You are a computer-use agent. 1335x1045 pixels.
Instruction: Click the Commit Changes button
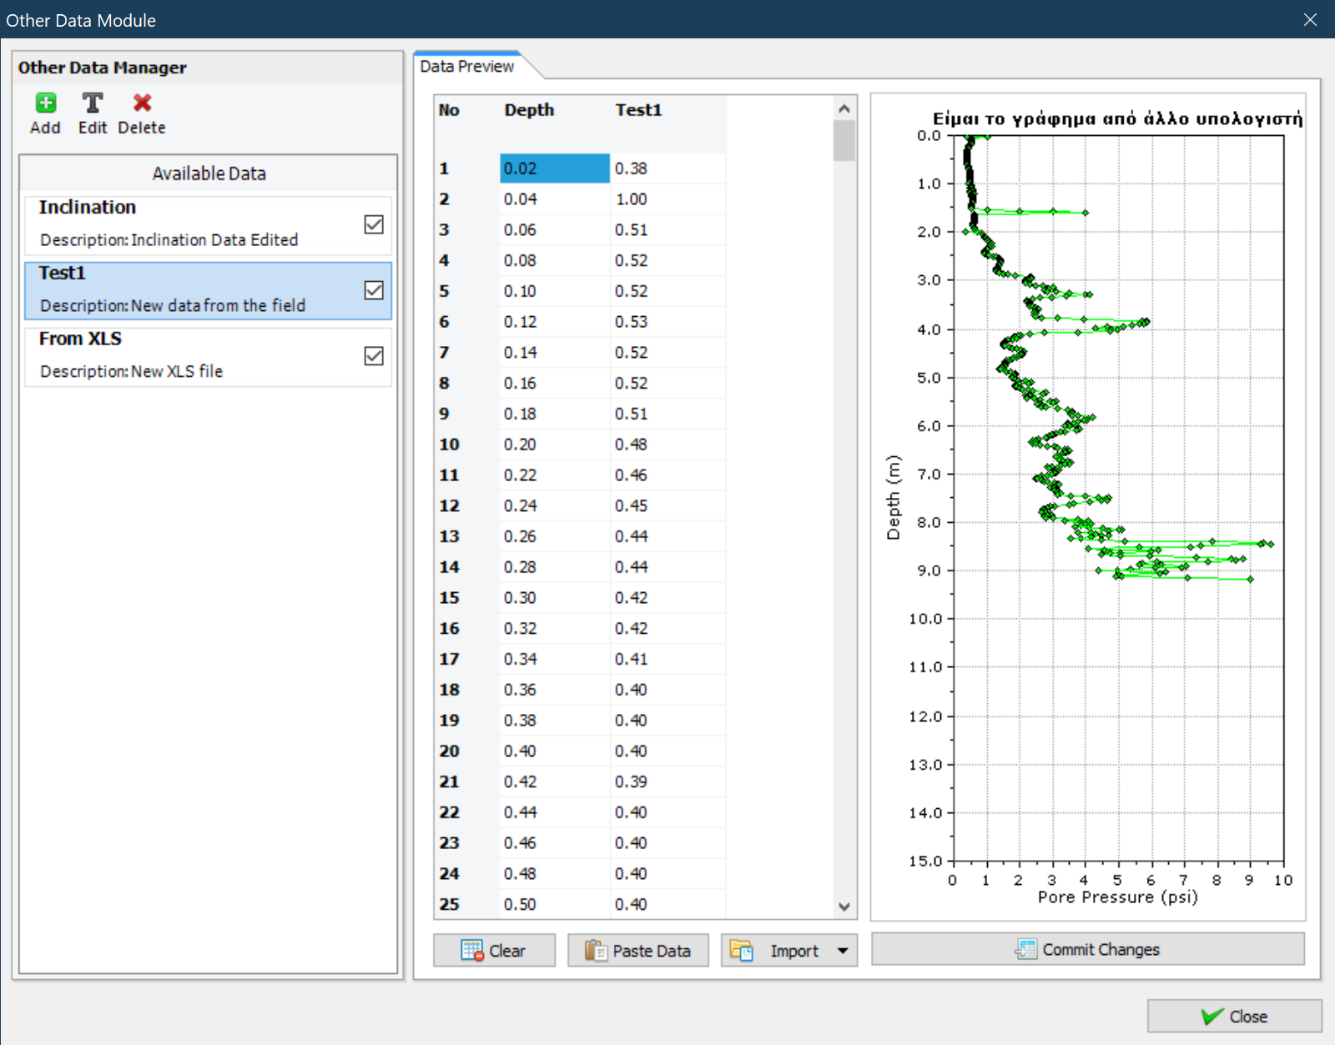tap(1088, 949)
